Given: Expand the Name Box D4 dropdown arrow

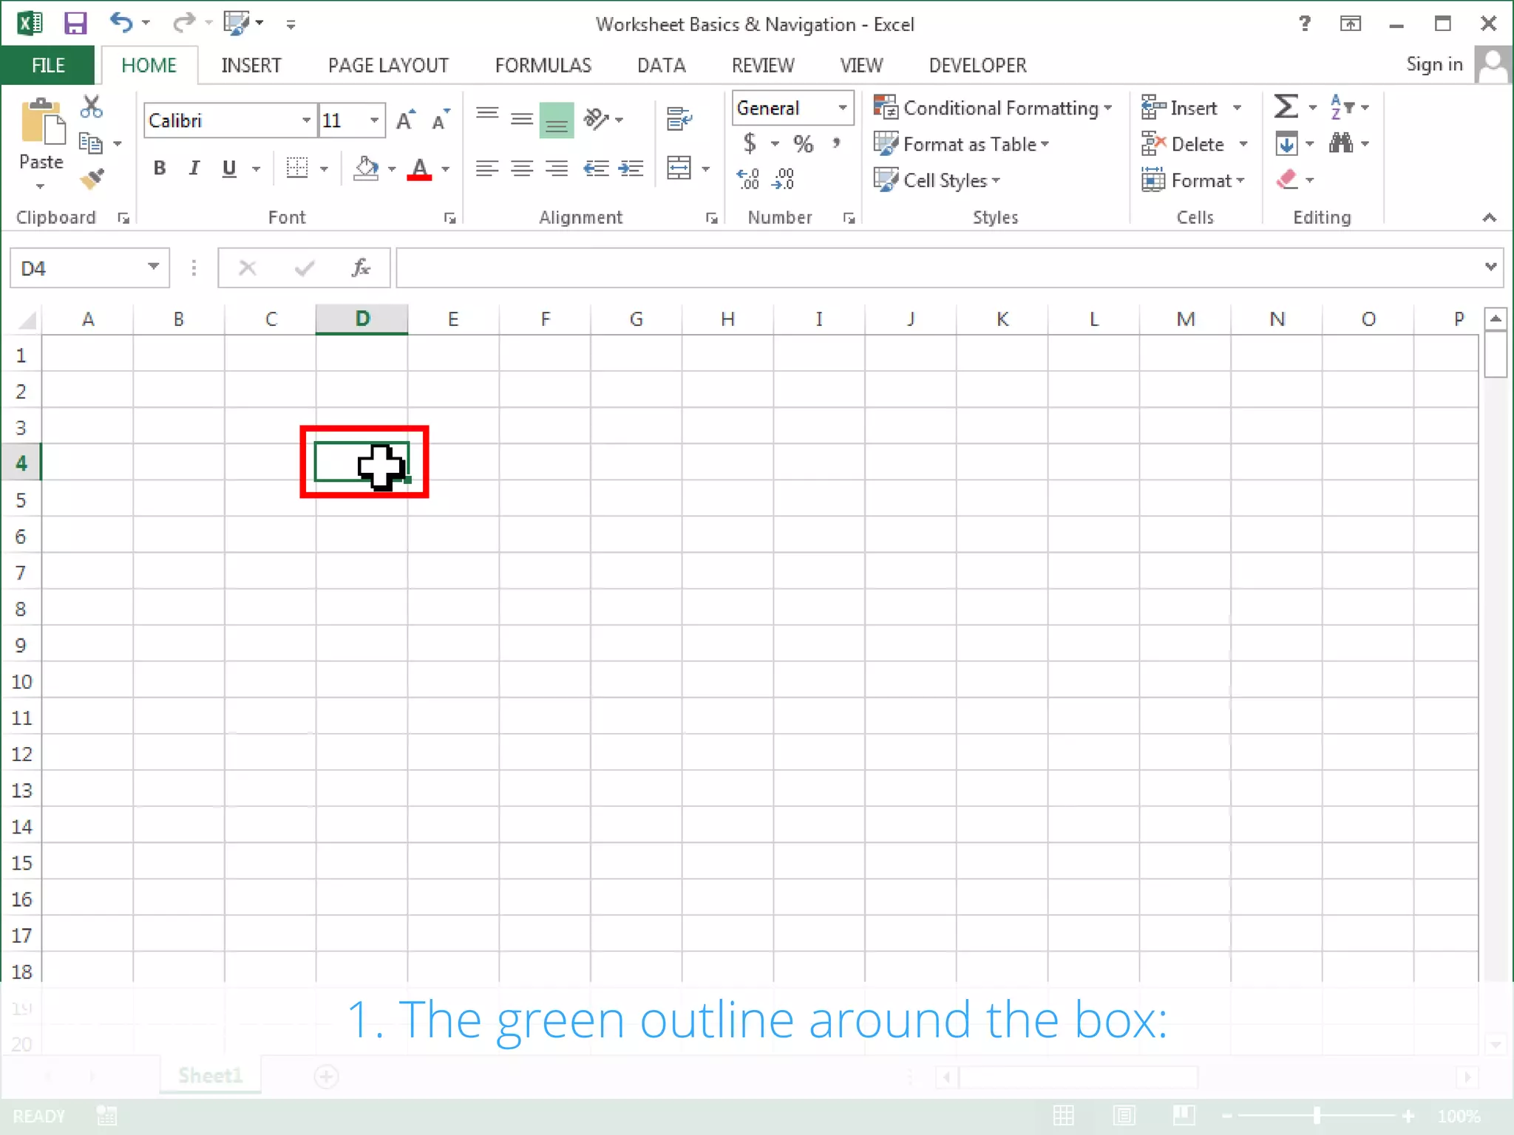Looking at the screenshot, I should 153,267.
